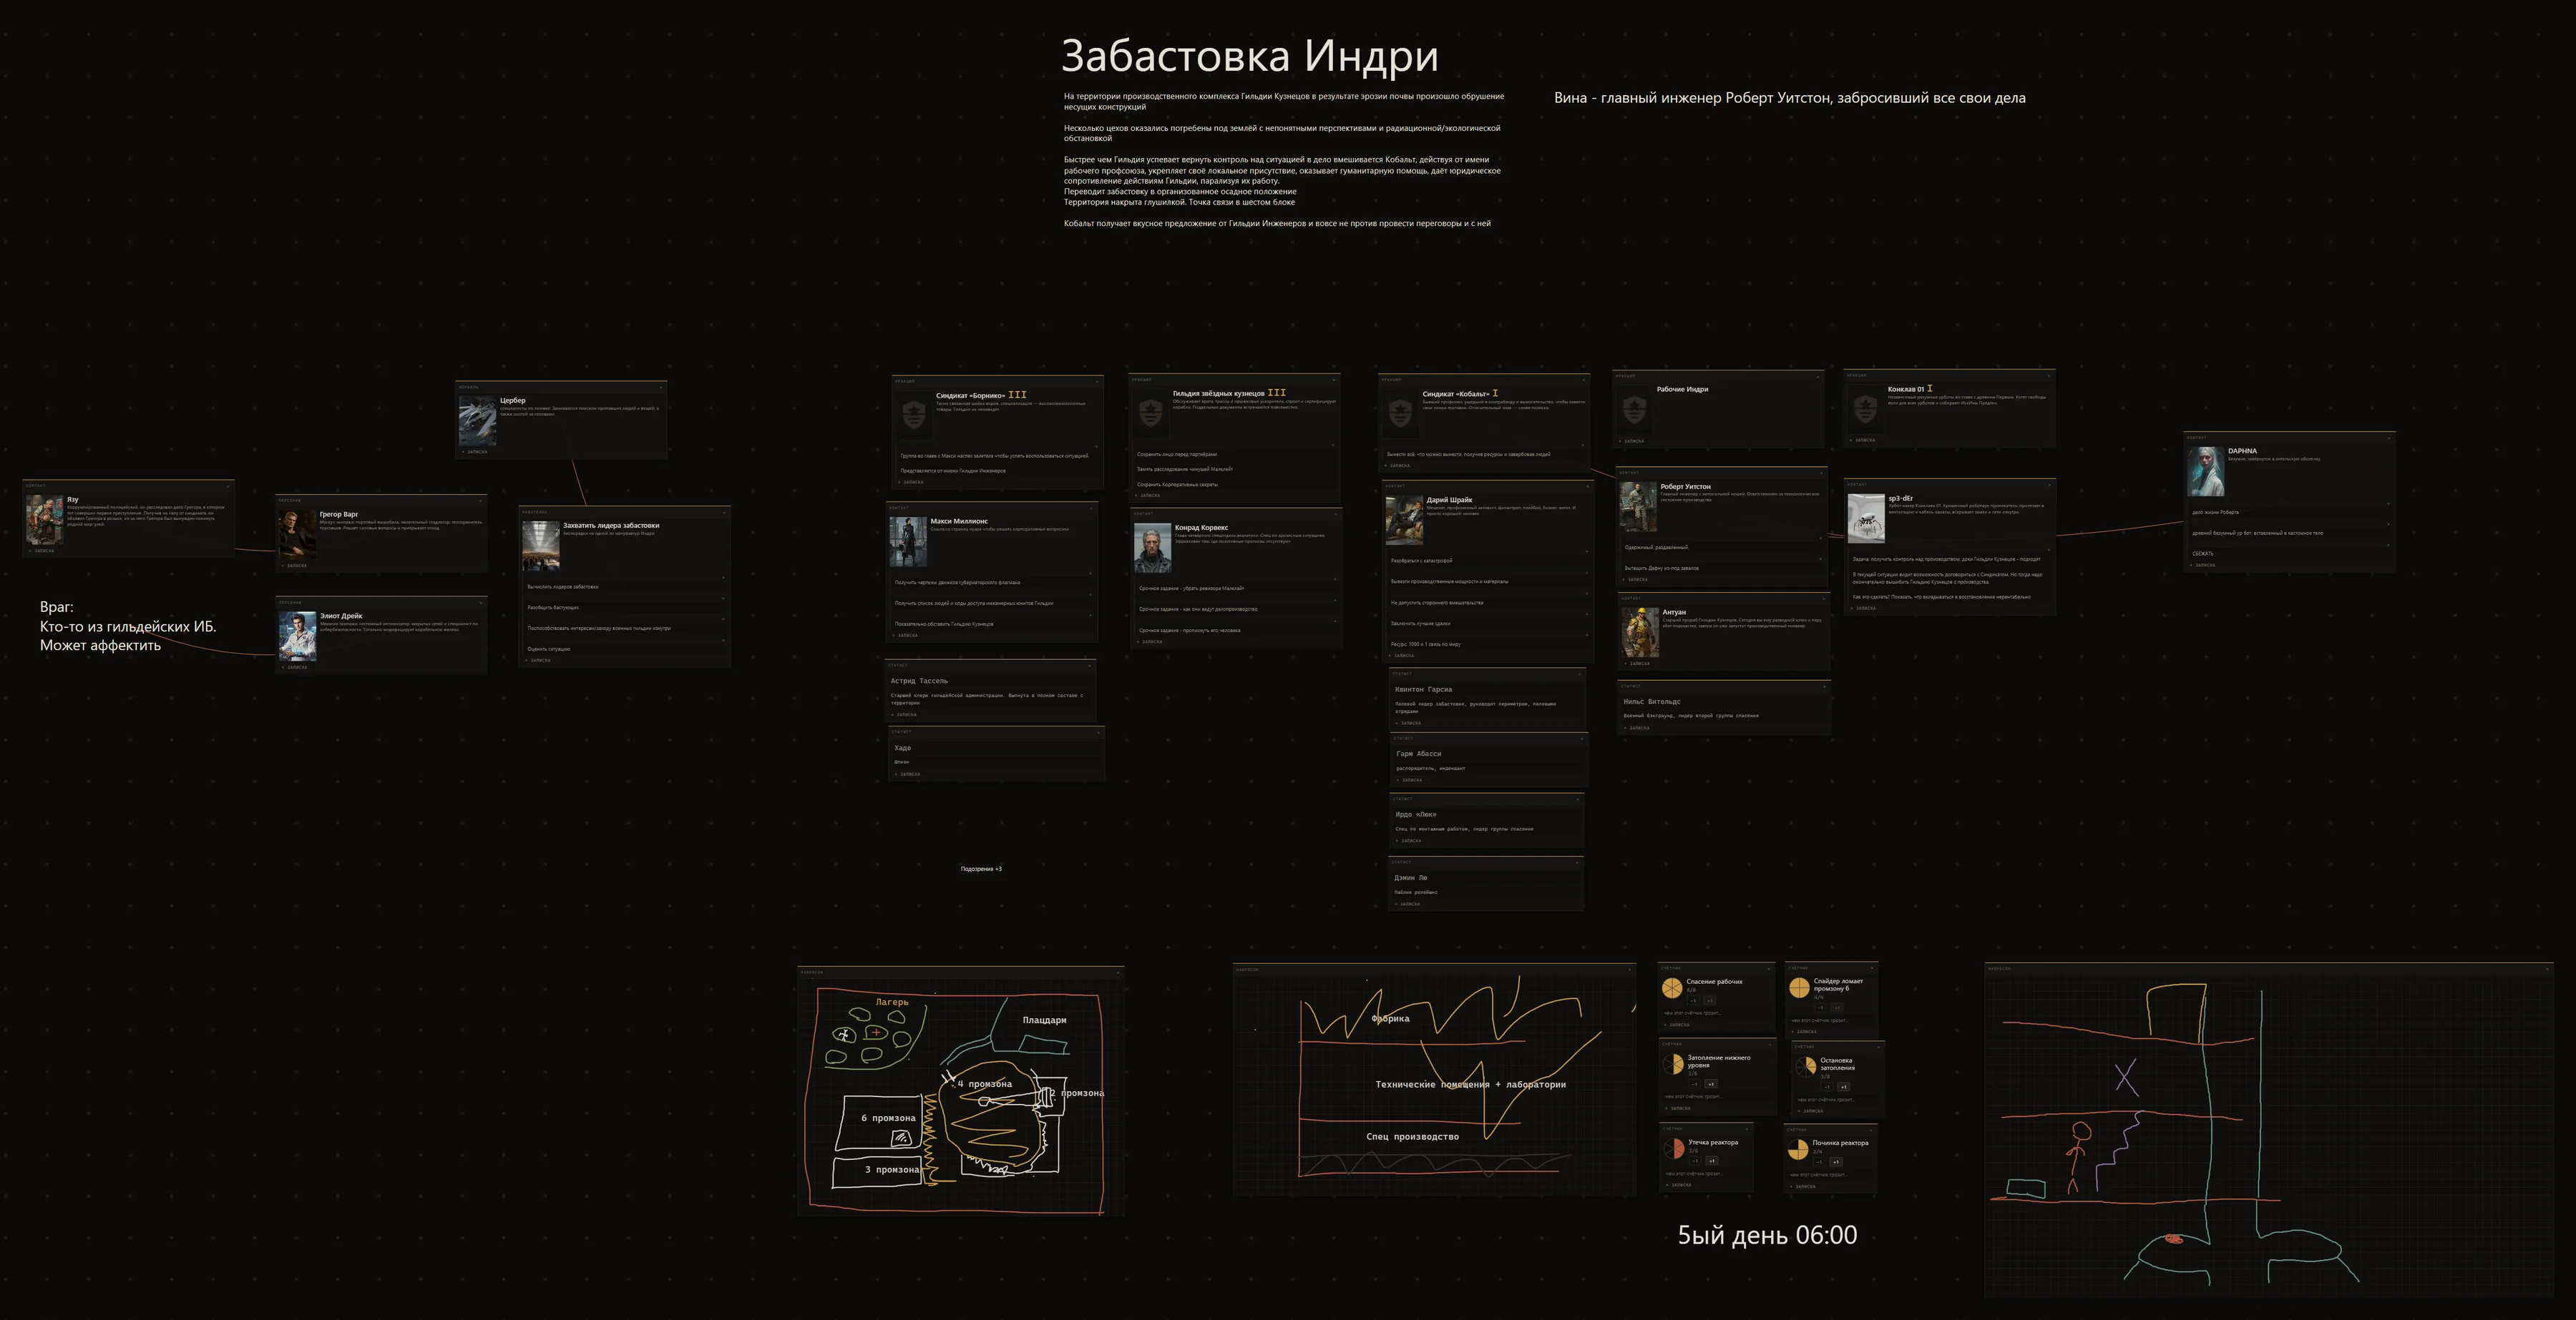Open the sp3-dEr spider robot portrait

(x=1867, y=518)
